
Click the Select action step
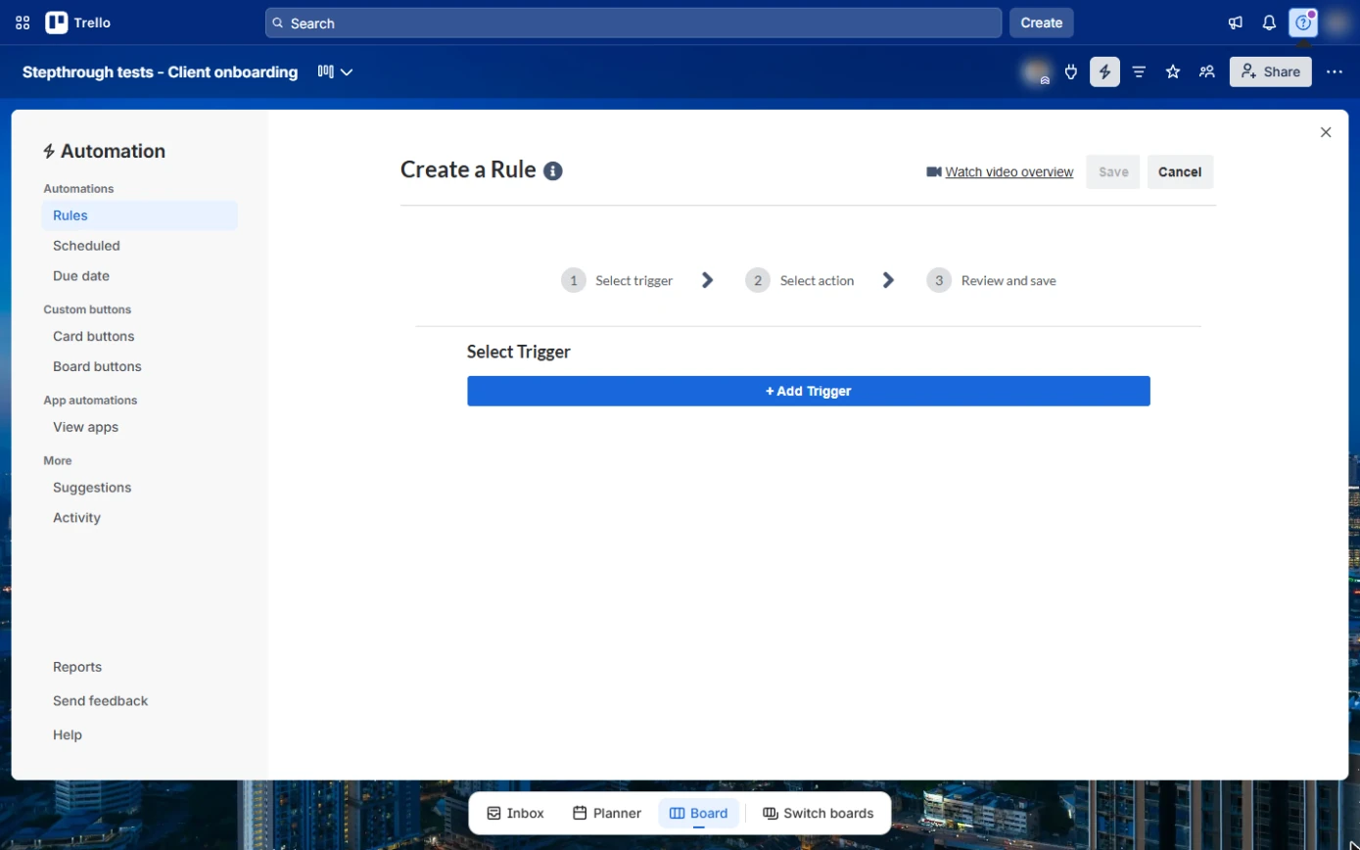click(x=800, y=280)
